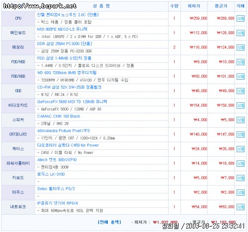Click quantity 2 in the 메모리 row
This screenshot has width=248, height=232.
[x=174, y=47]
